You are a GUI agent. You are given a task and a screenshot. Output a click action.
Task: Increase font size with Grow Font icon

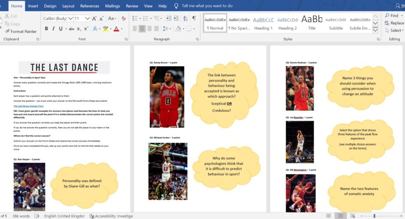point(95,18)
